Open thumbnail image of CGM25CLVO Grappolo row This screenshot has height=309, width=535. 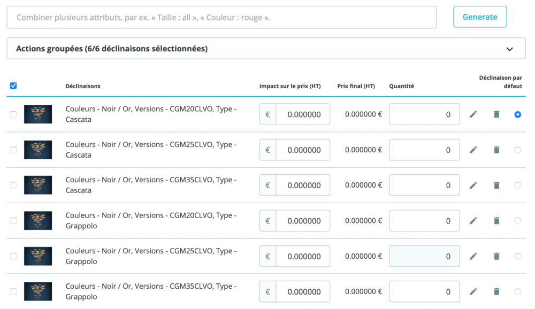(x=38, y=256)
